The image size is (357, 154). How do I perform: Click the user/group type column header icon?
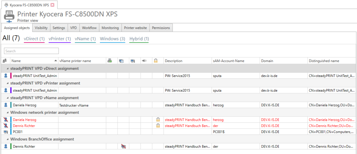pos(4,61)
